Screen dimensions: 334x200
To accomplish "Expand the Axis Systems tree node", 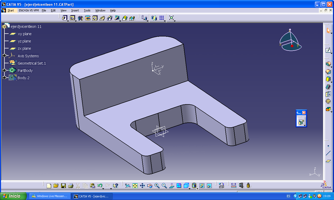I will tap(4, 56).
